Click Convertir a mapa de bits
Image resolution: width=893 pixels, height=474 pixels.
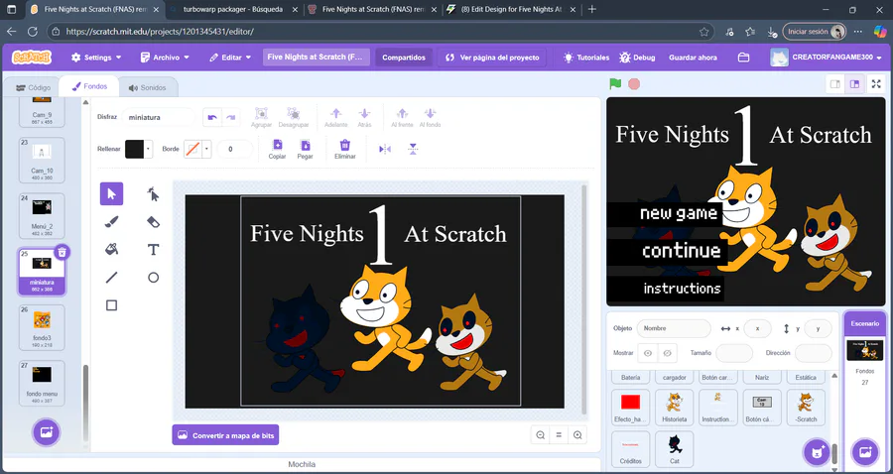225,435
